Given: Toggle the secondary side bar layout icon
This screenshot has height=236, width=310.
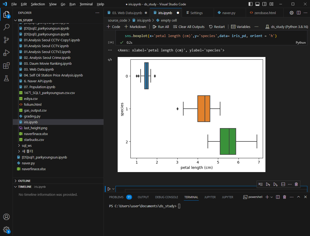Looking at the screenshot, I should pyautogui.click(x=264, y=4).
